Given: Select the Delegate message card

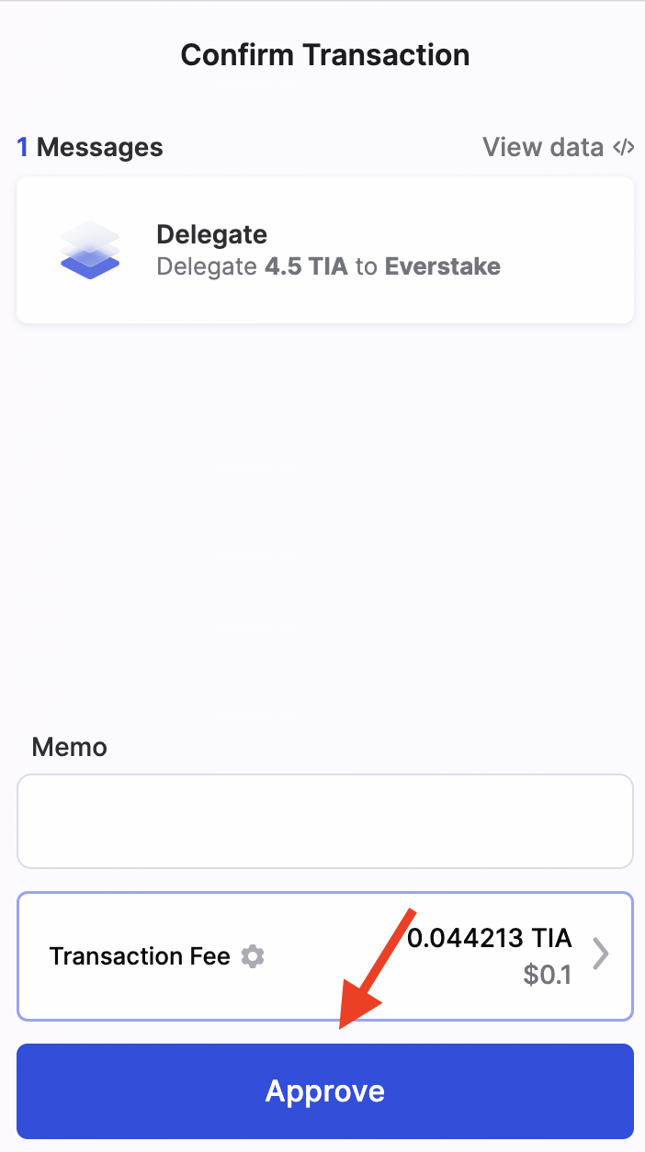Looking at the screenshot, I should click(x=324, y=249).
